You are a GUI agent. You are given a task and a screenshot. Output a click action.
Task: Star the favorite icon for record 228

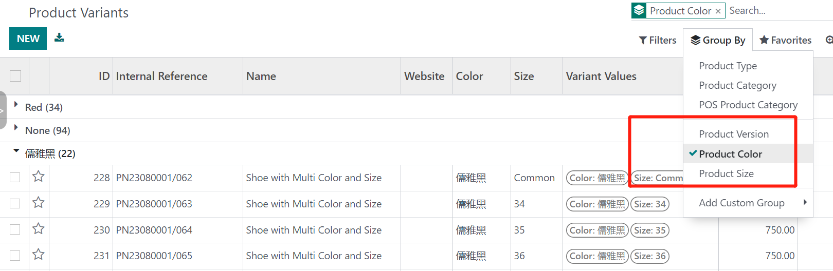tap(39, 177)
